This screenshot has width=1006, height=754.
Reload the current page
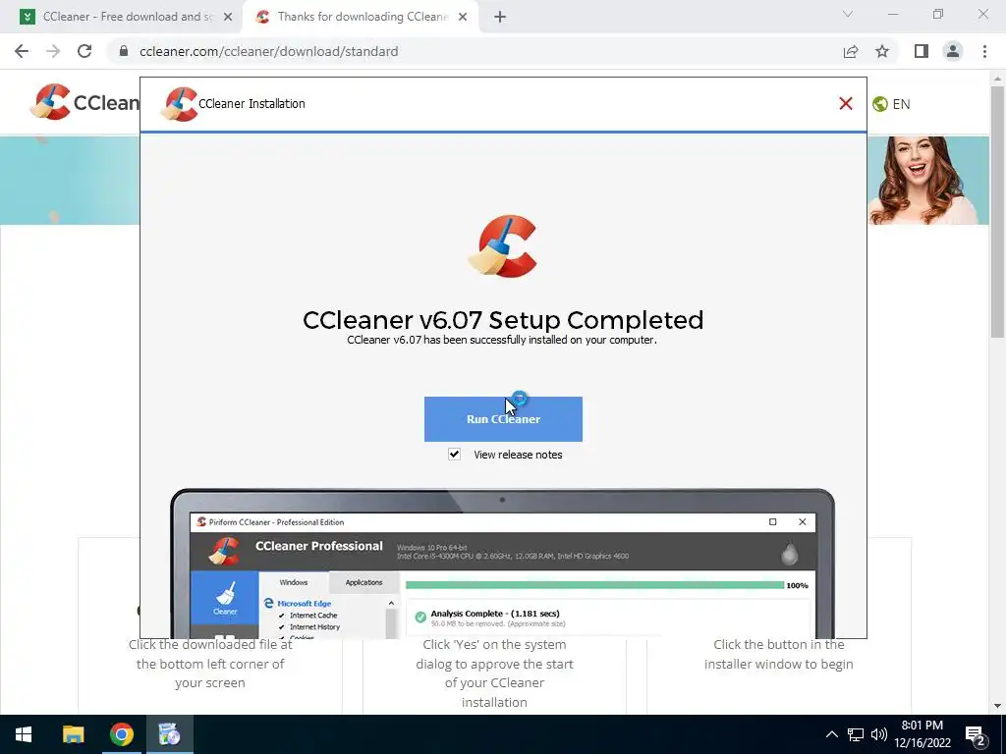click(x=84, y=51)
